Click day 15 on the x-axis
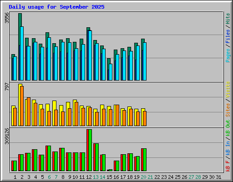Image resolution: width=233 pixels, height=182 pixels. click(x=109, y=177)
